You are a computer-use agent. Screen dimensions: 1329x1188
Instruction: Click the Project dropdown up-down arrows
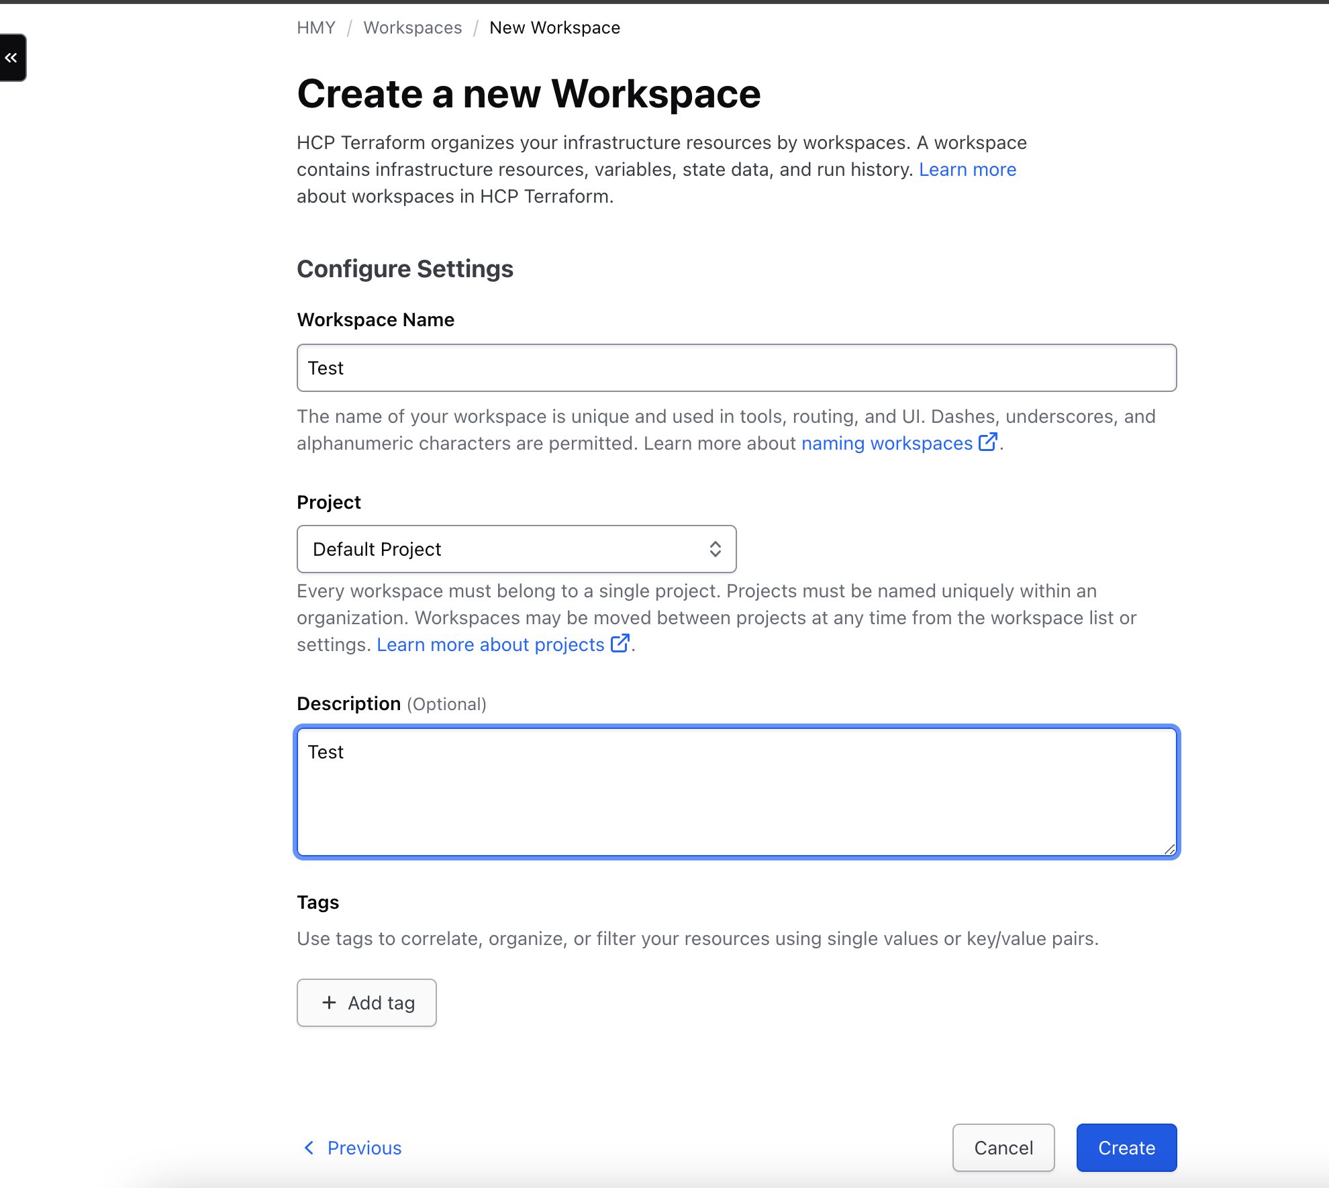coord(715,549)
